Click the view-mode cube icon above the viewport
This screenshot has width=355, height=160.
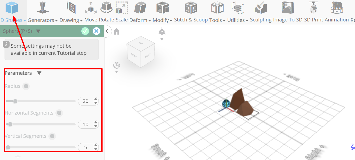click(162, 32)
